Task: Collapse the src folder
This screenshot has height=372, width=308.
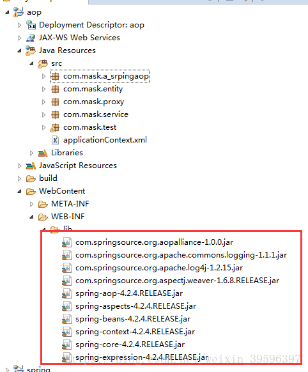Action: tap(31, 63)
